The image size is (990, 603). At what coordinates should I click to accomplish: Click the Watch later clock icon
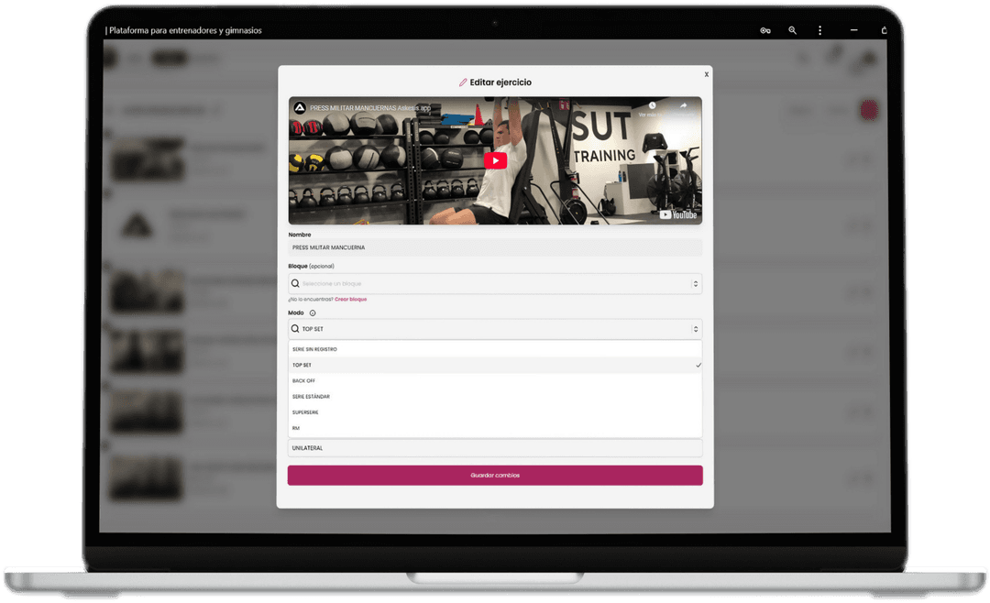coord(652,106)
